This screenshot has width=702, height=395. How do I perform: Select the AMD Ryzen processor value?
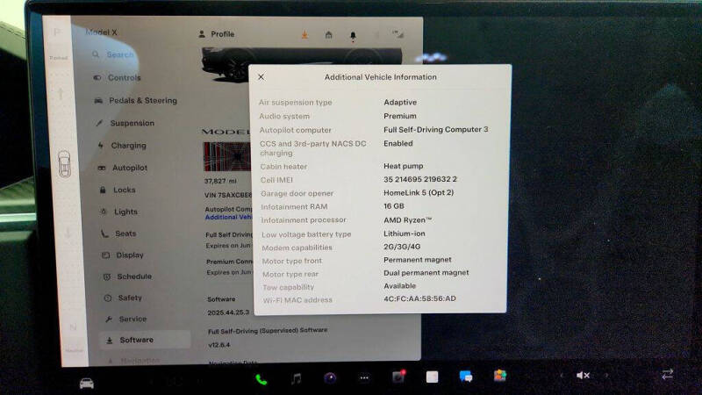tap(407, 220)
